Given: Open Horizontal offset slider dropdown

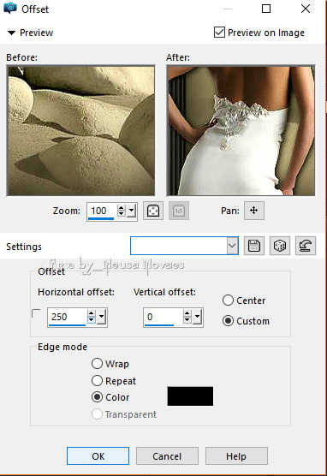Looking at the screenshot, I should pyautogui.click(x=101, y=317).
